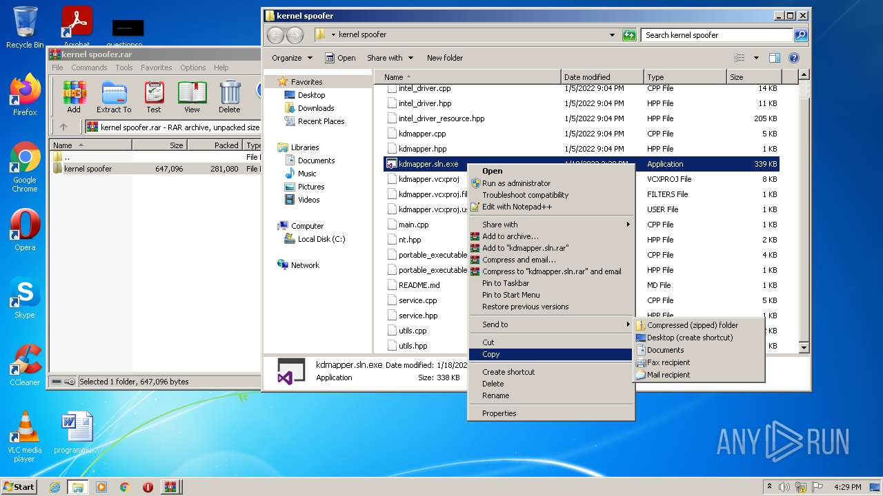Click the up-folder arrow in WinRAR

63,127
